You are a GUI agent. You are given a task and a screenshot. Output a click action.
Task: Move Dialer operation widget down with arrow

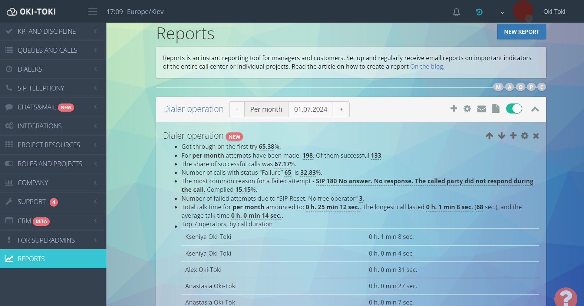(501, 136)
